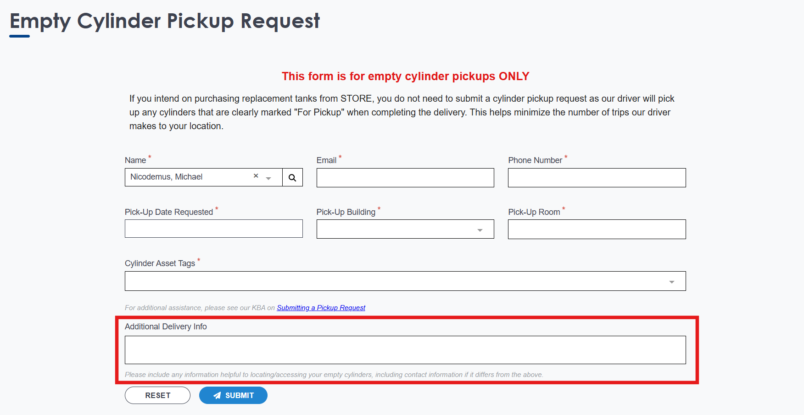Expand the Name dropdown arrow
Viewport: 804px width, 415px height.
[268, 178]
